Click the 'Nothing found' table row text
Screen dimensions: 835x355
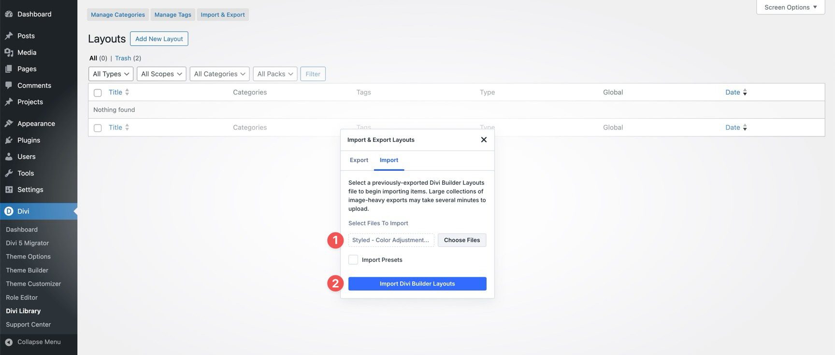coord(114,110)
